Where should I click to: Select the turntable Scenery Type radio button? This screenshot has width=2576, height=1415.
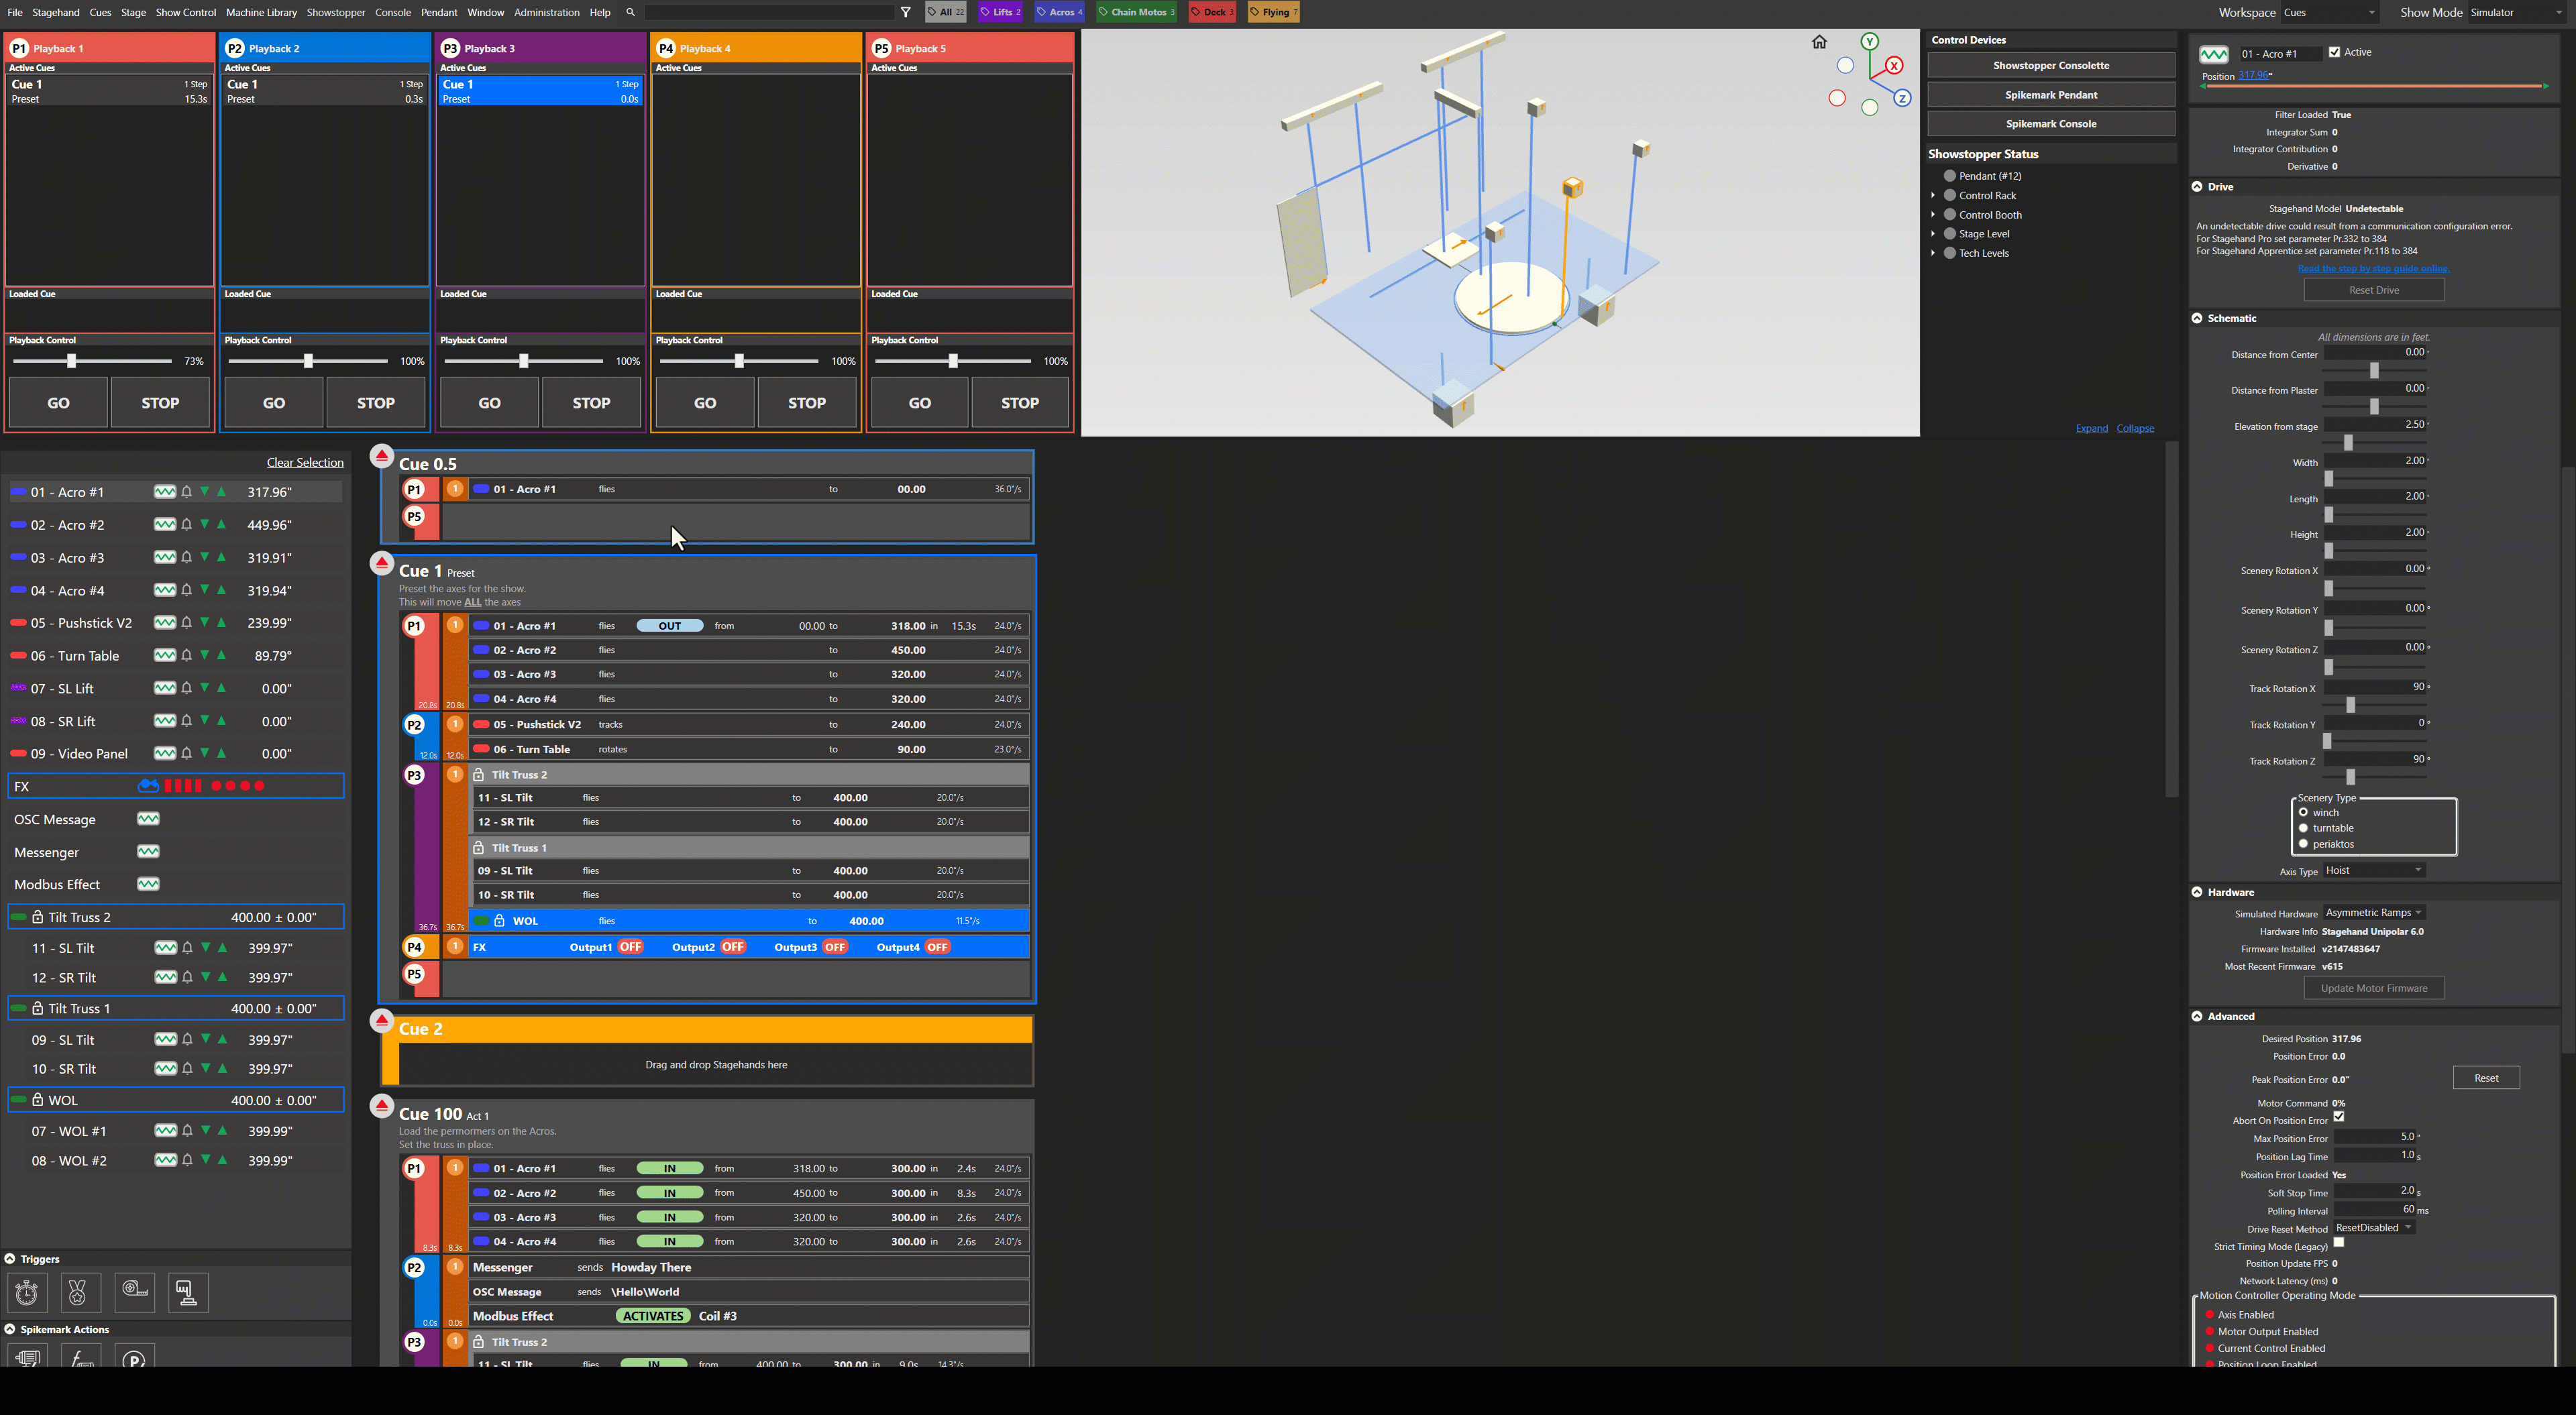pos(2302,828)
